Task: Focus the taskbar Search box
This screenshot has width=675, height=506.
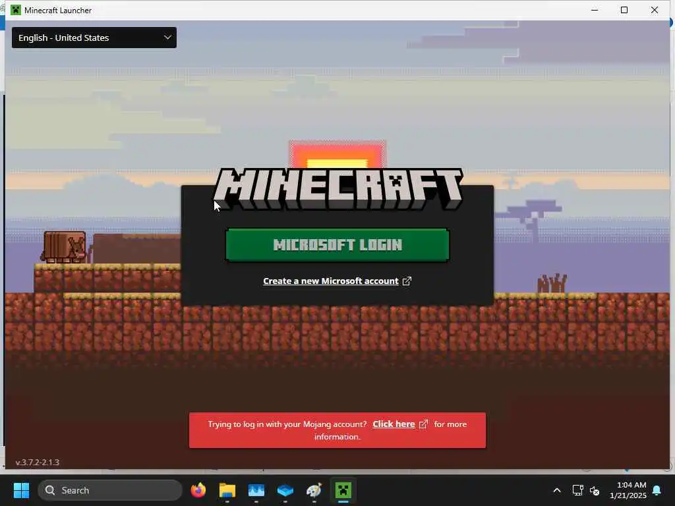Action: pyautogui.click(x=110, y=490)
